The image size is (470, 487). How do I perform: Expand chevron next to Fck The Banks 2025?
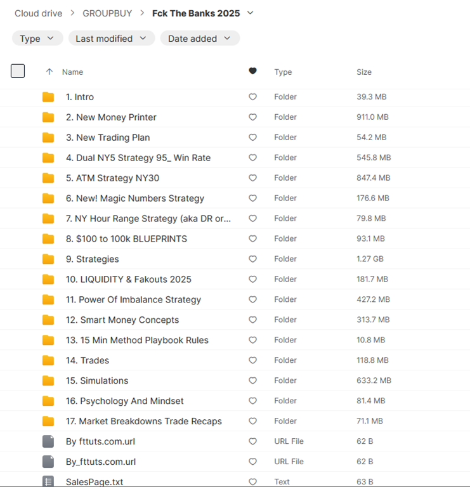click(x=250, y=13)
